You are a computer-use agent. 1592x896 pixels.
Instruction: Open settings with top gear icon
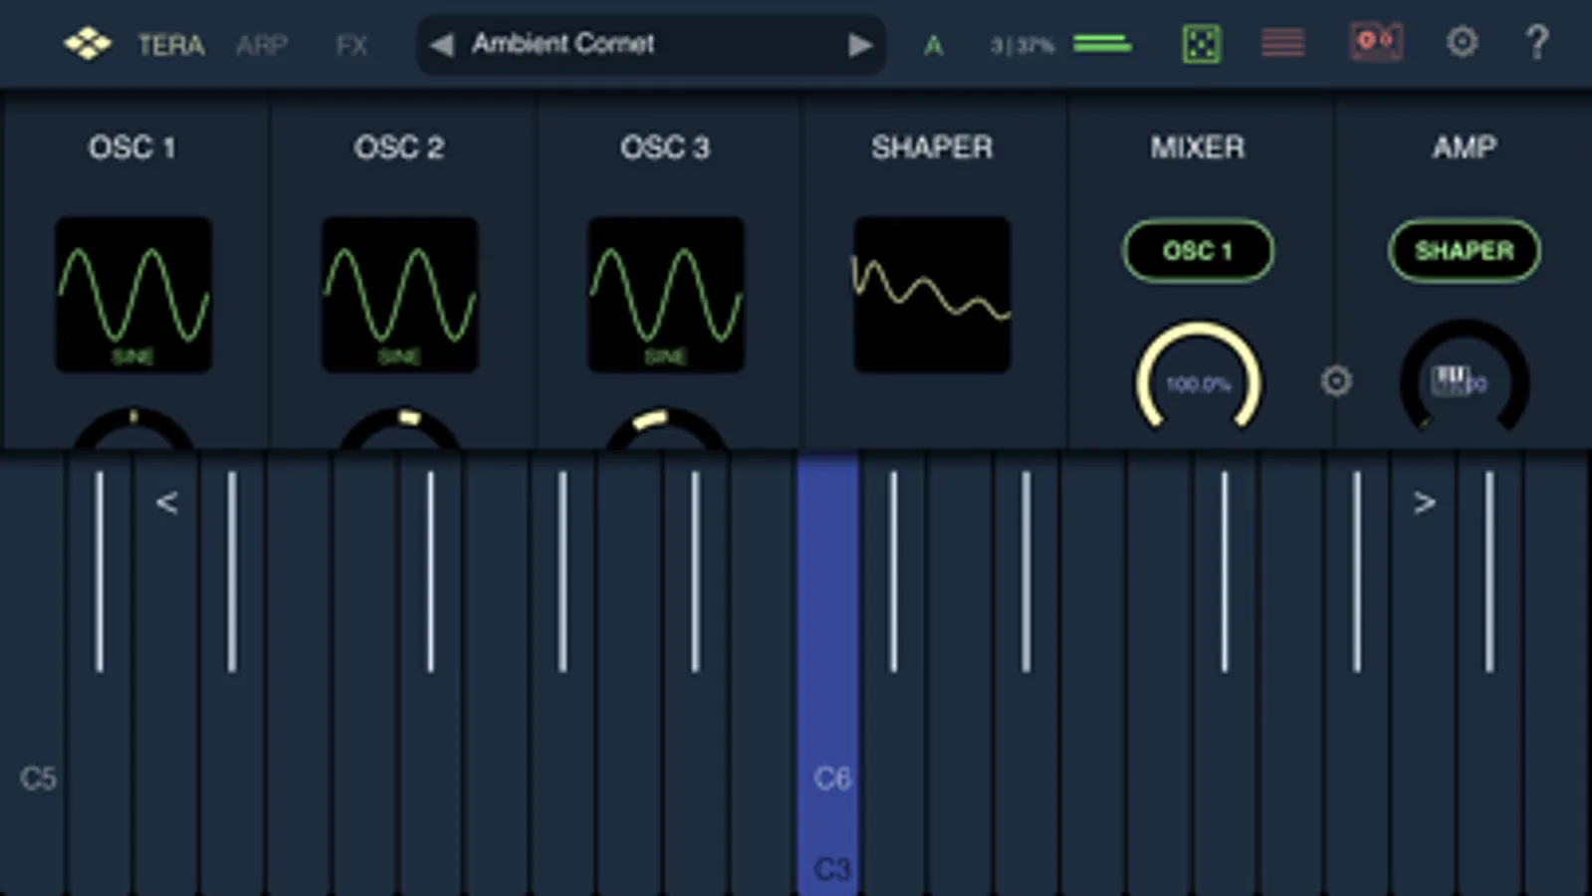pyautogui.click(x=1462, y=42)
